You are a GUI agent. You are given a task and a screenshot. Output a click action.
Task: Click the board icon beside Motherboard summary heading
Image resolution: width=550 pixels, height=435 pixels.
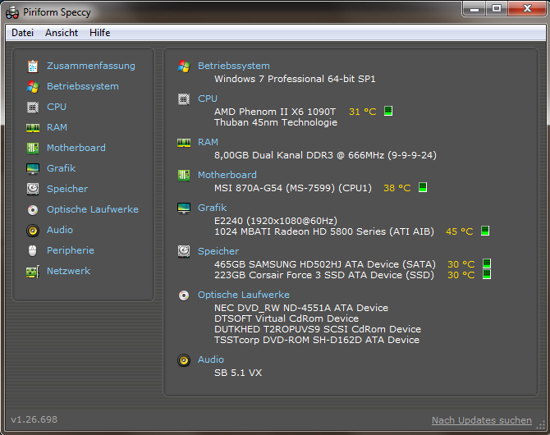click(x=184, y=175)
